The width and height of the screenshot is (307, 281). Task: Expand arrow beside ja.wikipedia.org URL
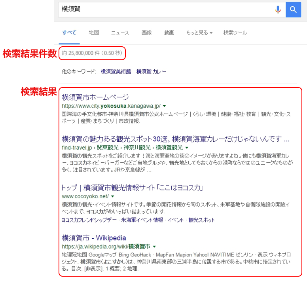pyautogui.click(x=154, y=247)
